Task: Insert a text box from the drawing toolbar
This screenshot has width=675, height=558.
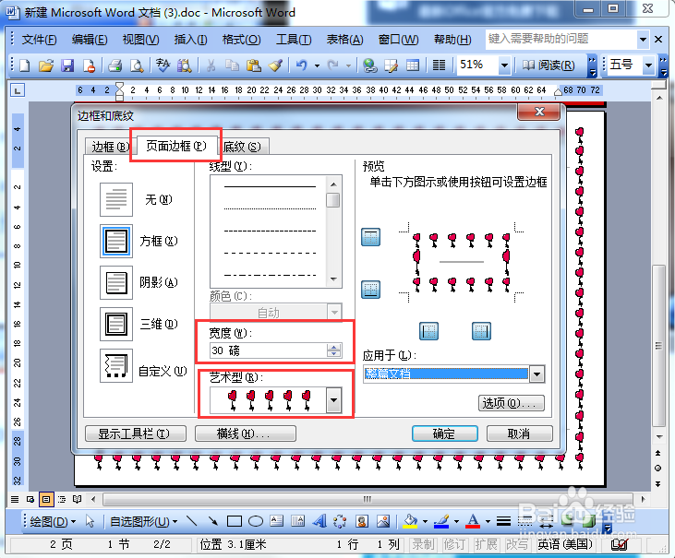Action: [x=276, y=521]
